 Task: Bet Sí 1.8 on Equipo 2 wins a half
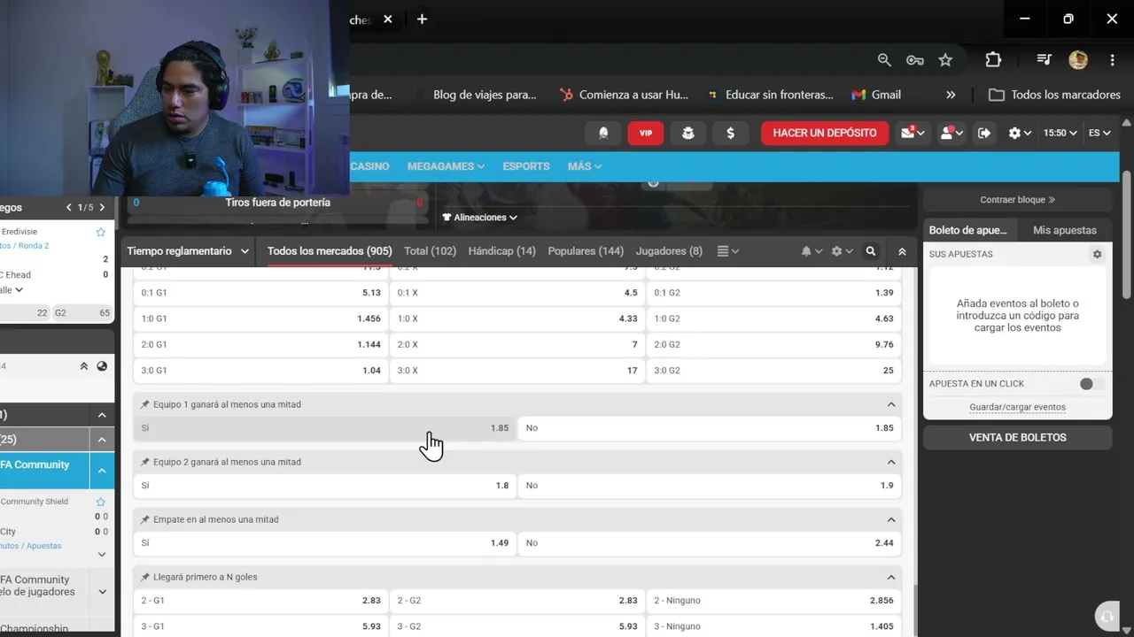coord(324,486)
